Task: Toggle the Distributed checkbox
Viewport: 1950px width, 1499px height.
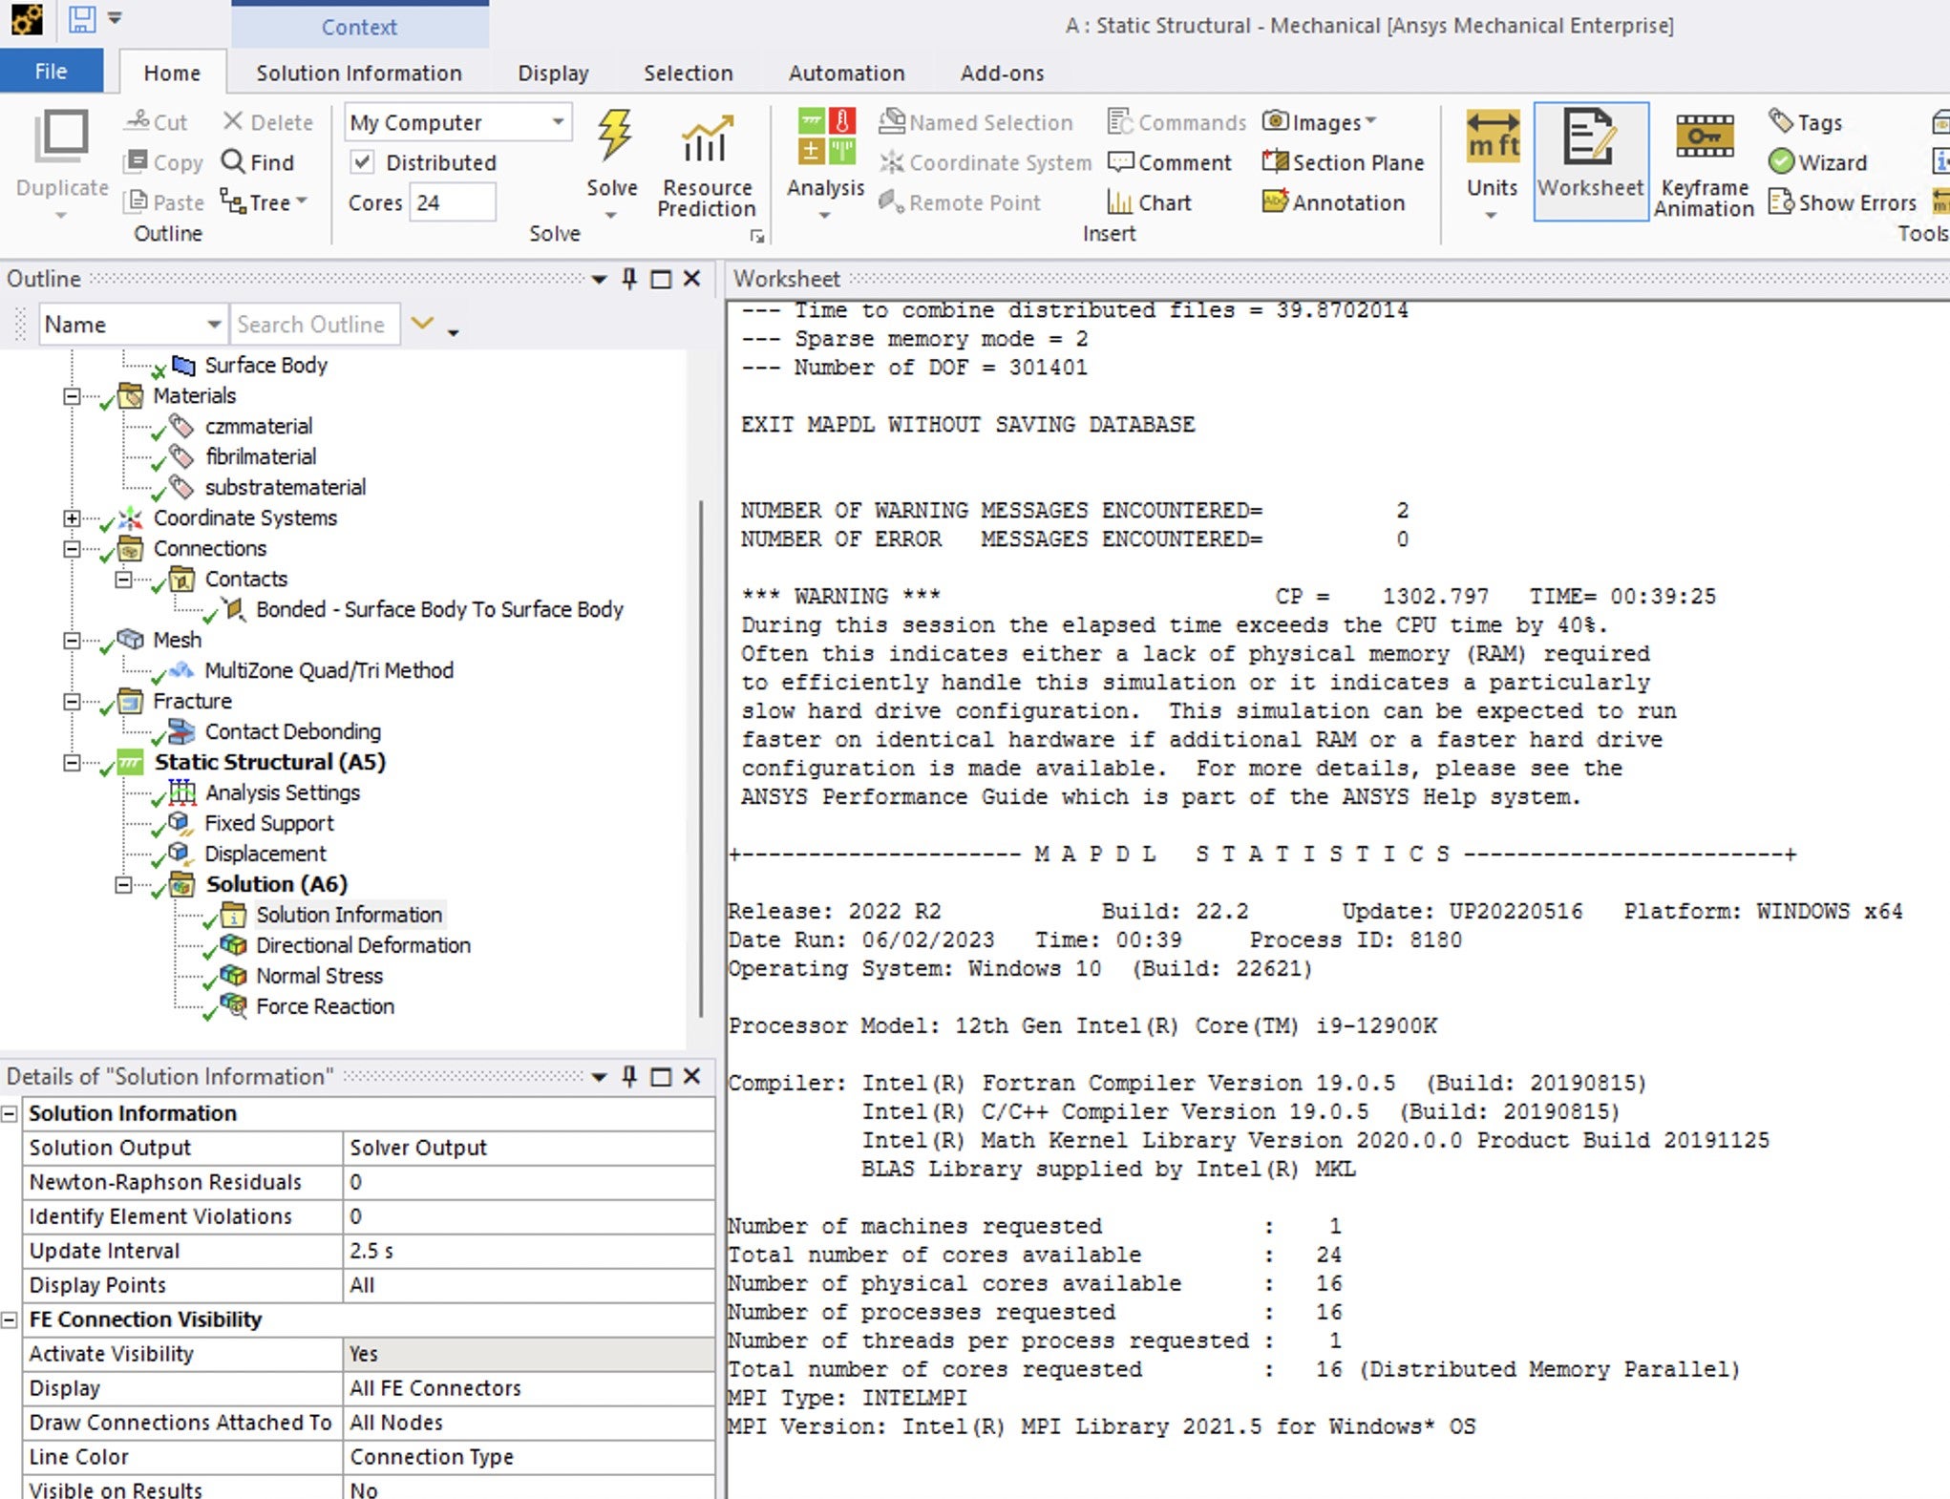Action: (x=362, y=162)
